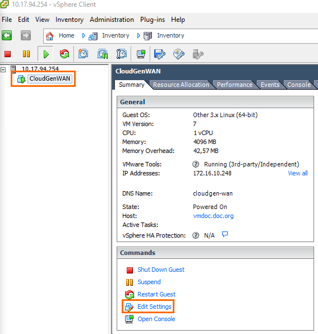Image resolution: width=318 pixels, height=334 pixels.
Task: Select the CloudGenWAN VM in the tree
Action: (50, 78)
